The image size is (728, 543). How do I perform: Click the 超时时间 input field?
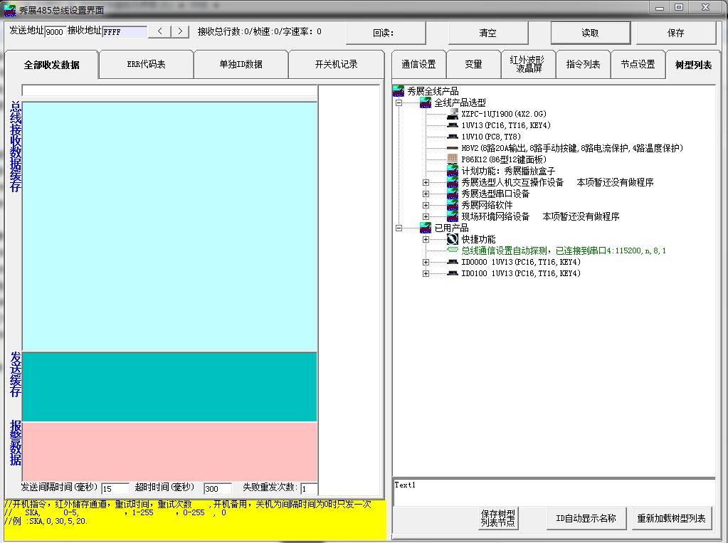pos(218,489)
